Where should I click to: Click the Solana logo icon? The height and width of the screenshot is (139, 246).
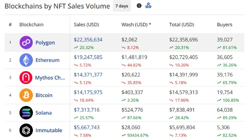click(26, 113)
